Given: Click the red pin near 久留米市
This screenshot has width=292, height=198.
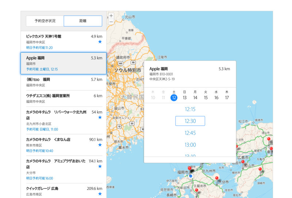Looking at the screenshot, I should [x=196, y=191].
